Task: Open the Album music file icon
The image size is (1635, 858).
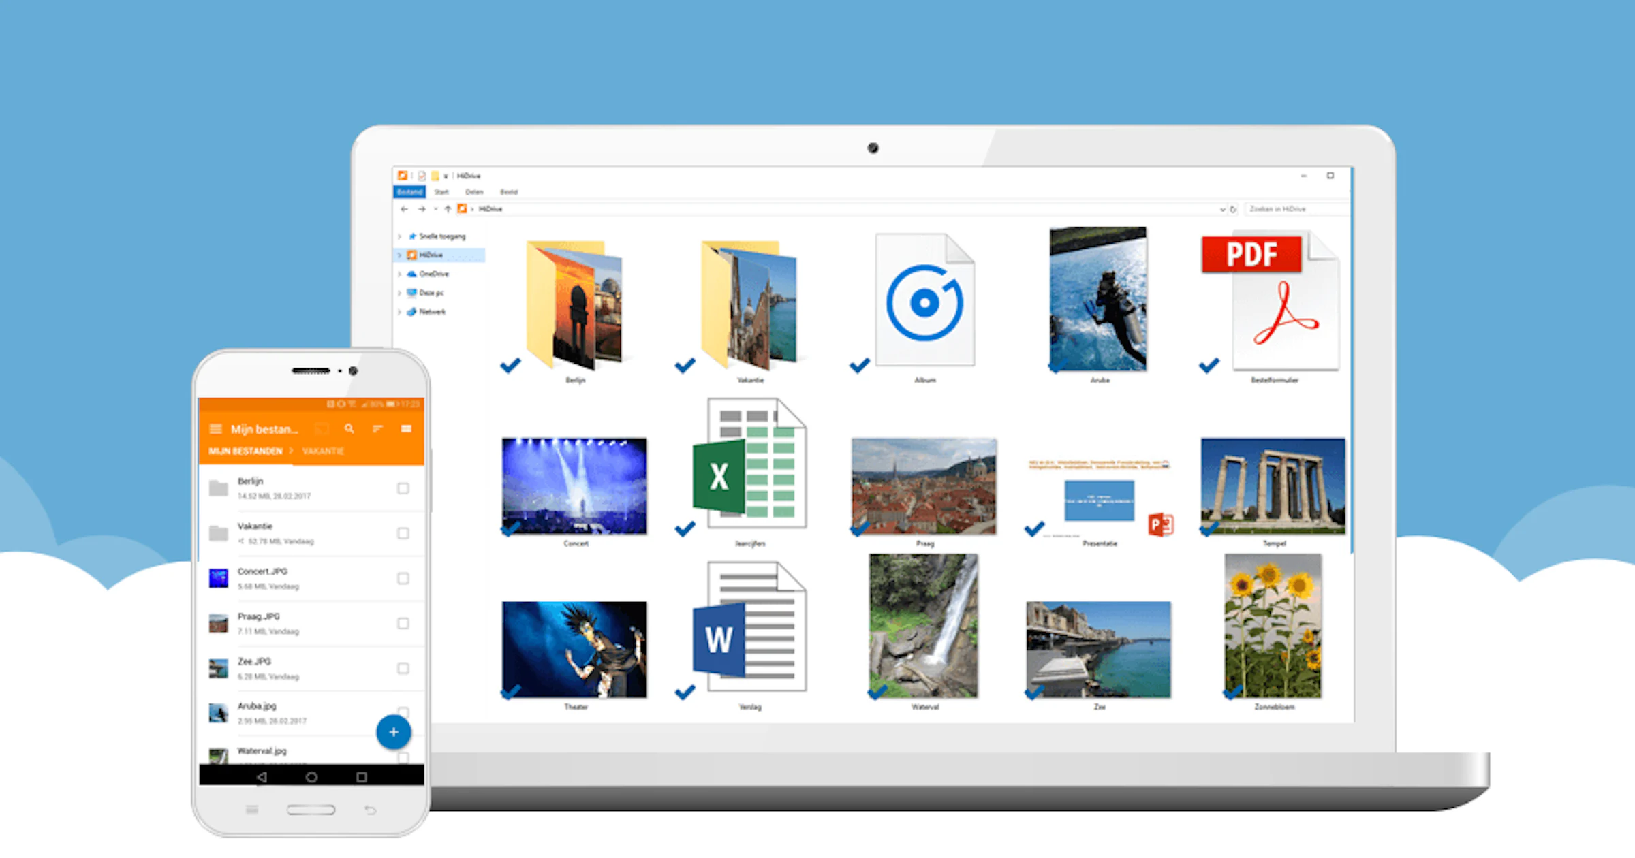Action: [924, 300]
